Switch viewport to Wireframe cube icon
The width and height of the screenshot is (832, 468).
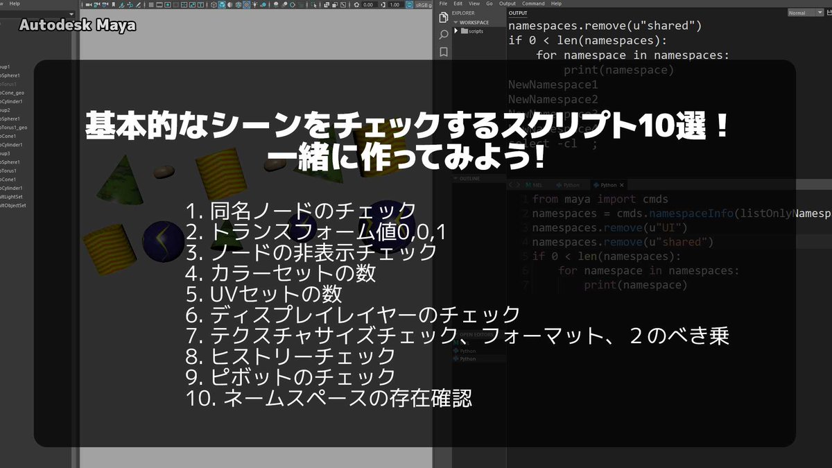click(214, 5)
